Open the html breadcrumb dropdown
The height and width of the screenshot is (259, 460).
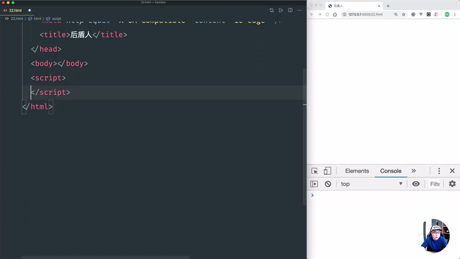point(37,18)
